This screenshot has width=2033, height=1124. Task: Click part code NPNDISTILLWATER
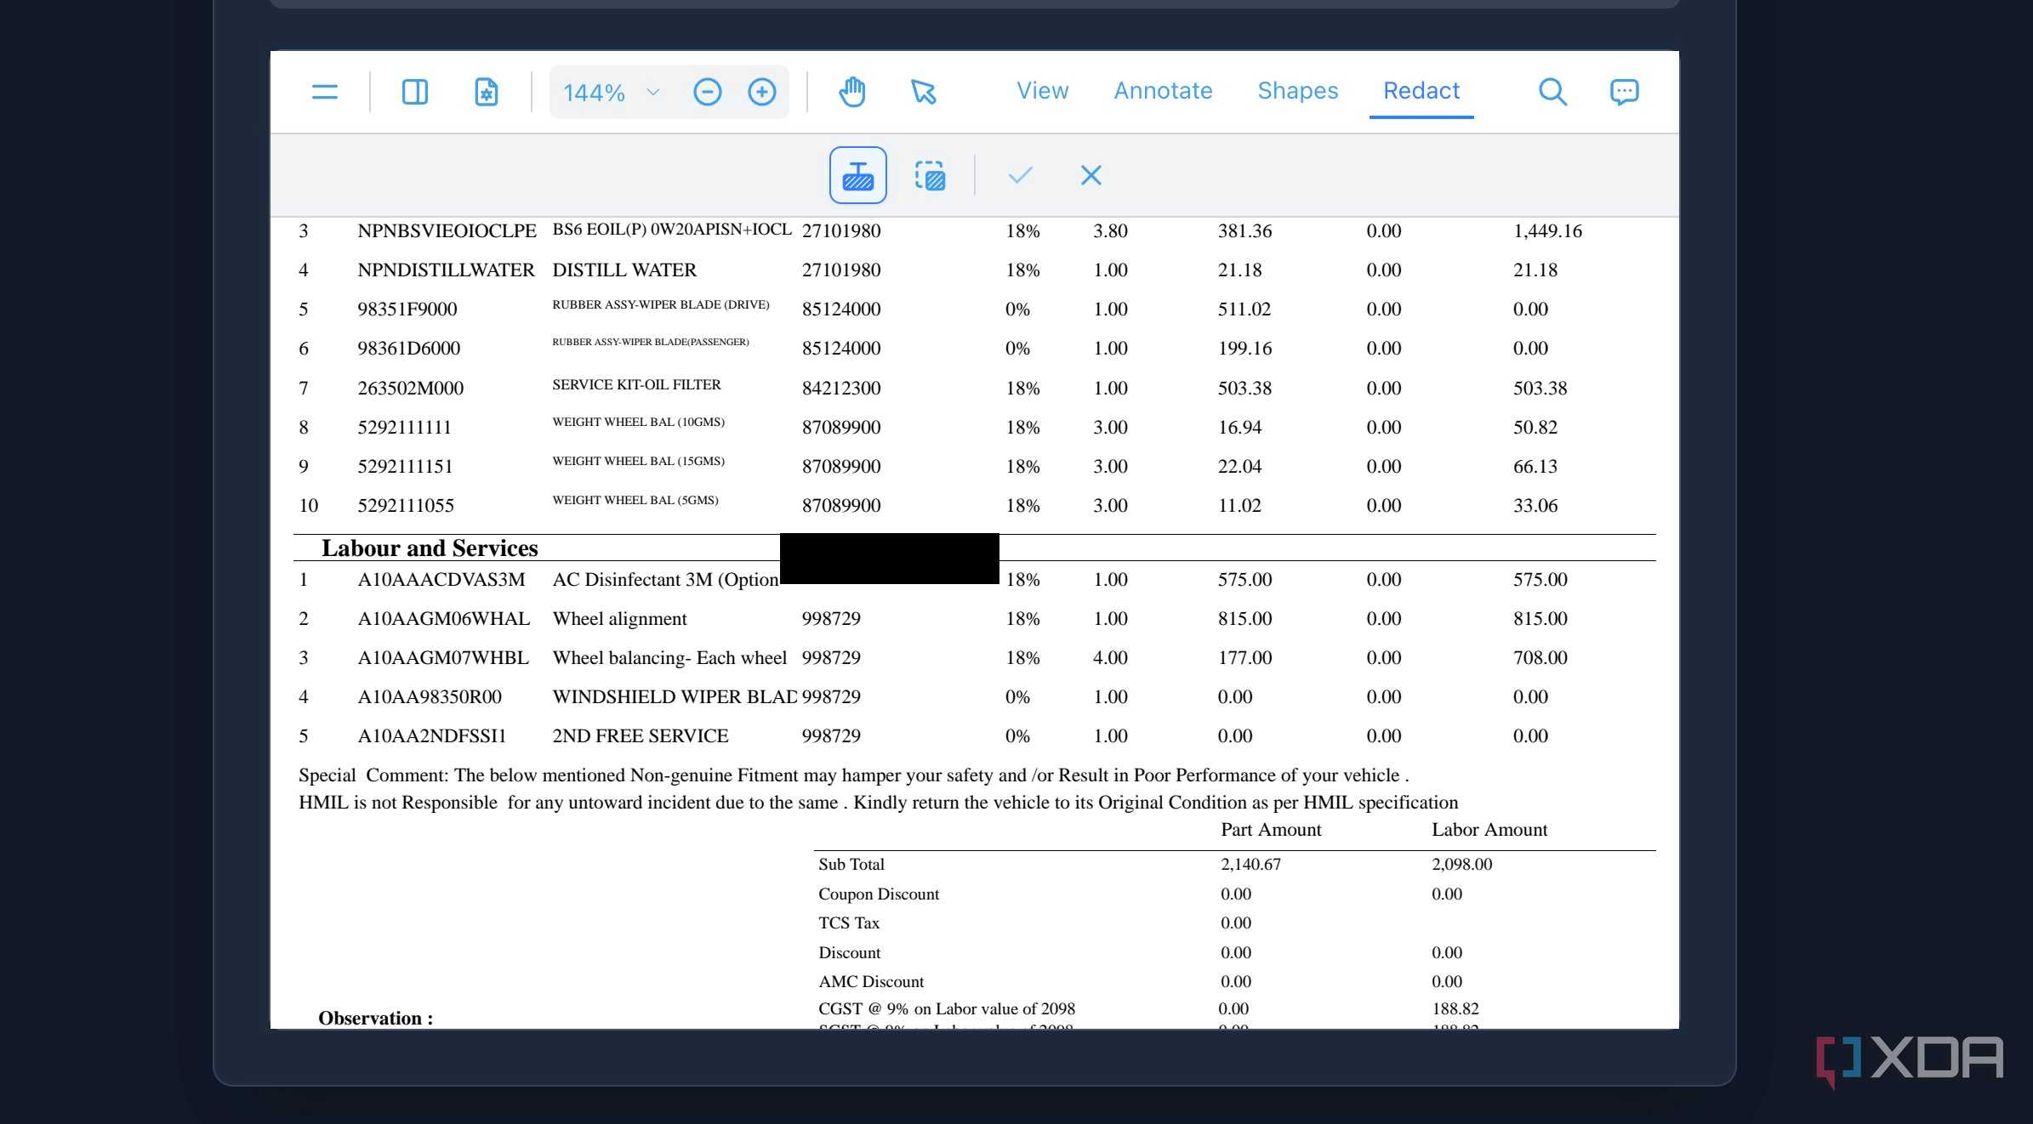[x=446, y=270]
